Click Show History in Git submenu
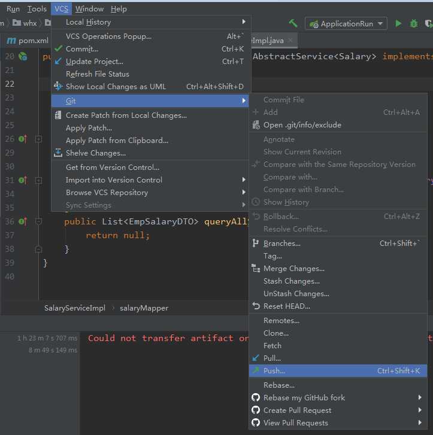This screenshot has width=433, height=435. coord(338,202)
